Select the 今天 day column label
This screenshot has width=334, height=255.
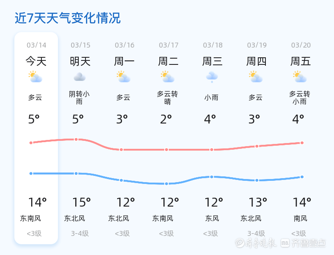pos(36,61)
